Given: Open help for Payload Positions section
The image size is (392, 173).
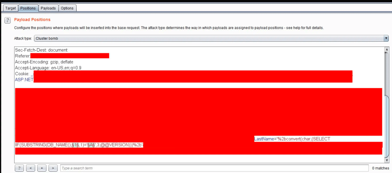Looking at the screenshot, I should click(8, 20).
